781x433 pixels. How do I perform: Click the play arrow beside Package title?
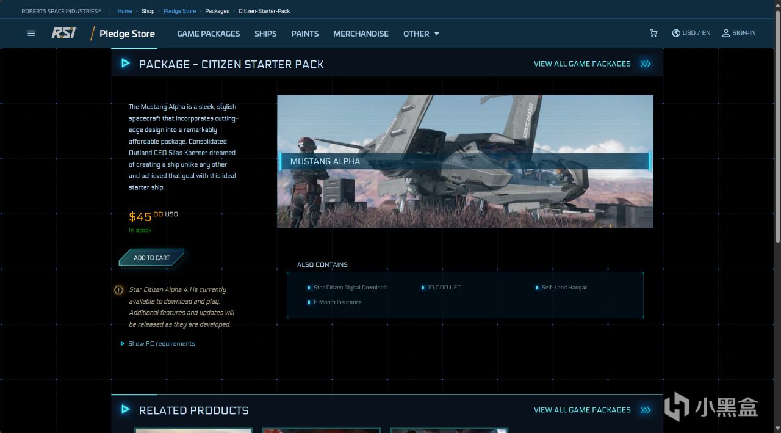pos(125,63)
